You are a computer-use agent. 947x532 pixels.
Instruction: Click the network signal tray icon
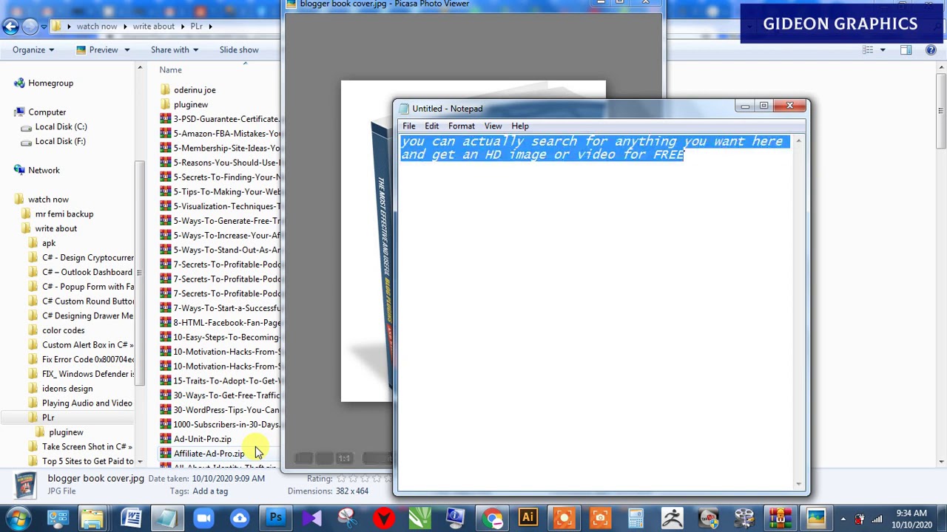pyautogui.click(x=876, y=519)
